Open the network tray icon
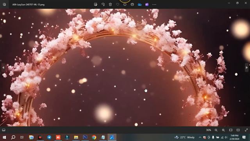Viewport: 250px width, 141px height. (x=222, y=137)
